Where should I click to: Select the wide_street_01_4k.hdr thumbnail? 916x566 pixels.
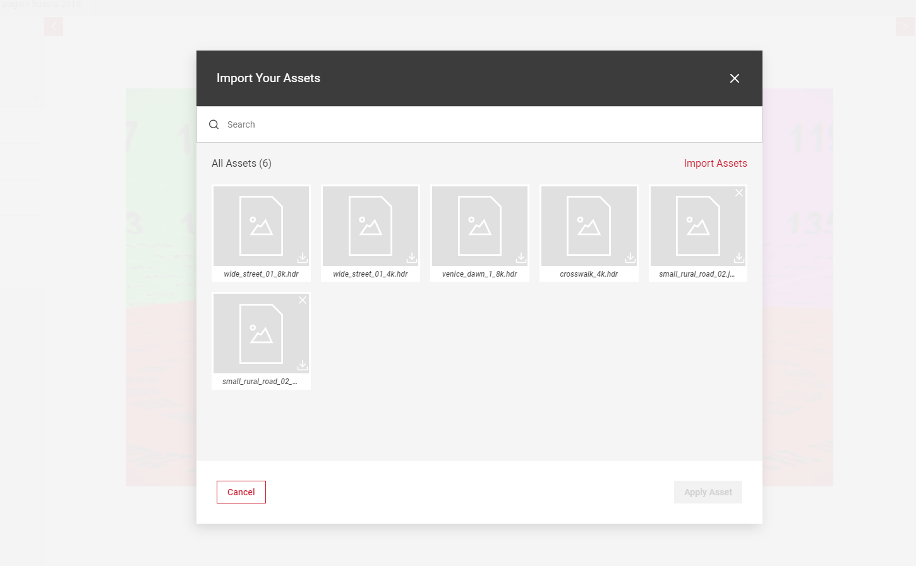370,226
